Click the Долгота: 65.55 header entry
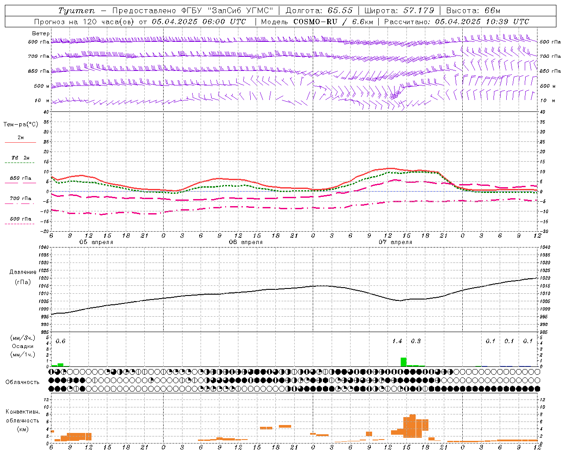This screenshot has width=563, height=451. 319,11
